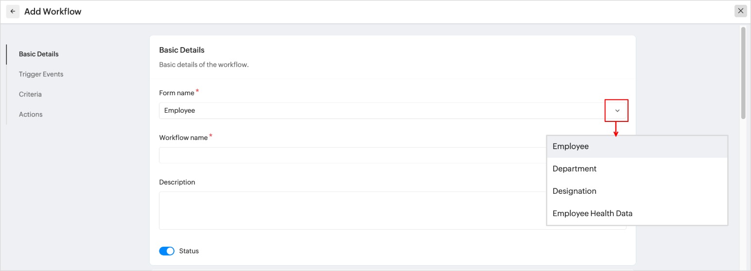Open the Basic Details section tab

tap(38, 54)
